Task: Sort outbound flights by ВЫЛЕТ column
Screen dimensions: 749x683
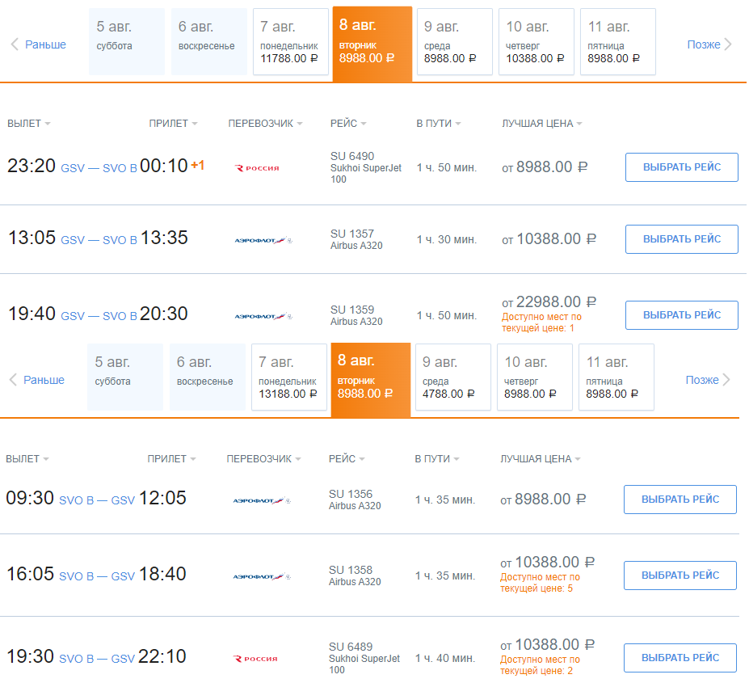Action: pos(28,124)
